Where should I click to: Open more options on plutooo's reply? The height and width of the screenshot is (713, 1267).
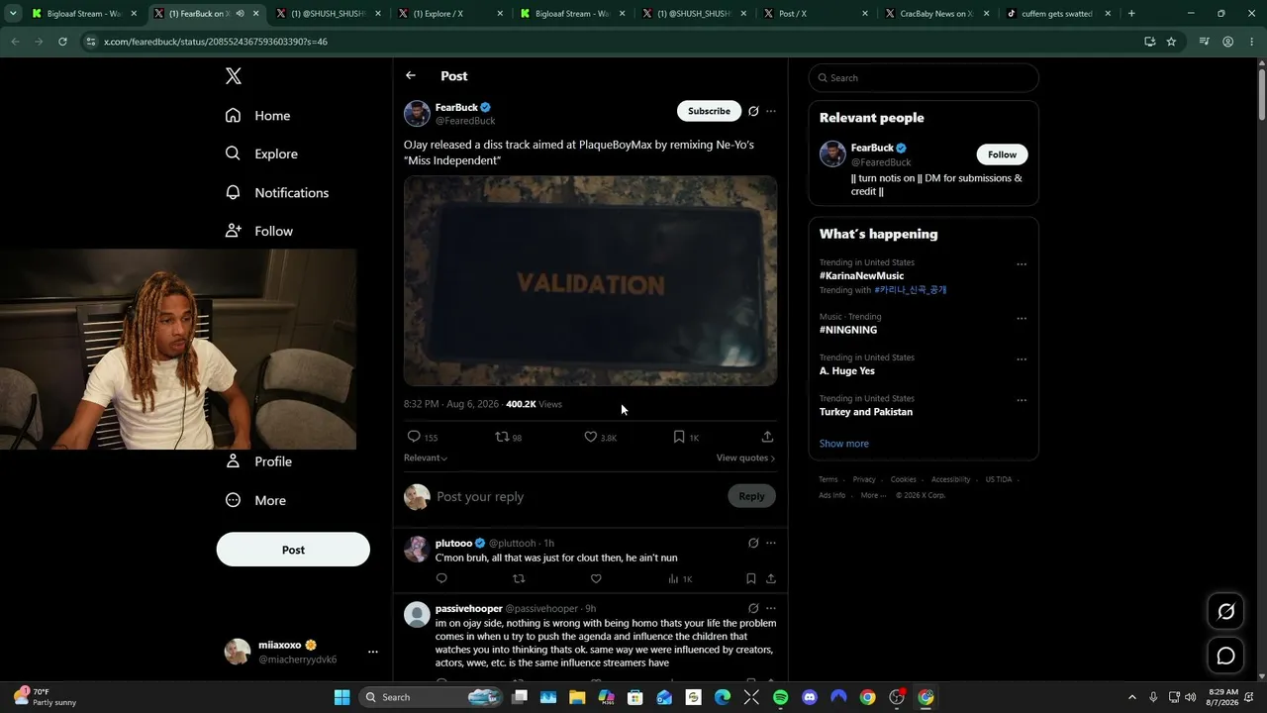pyautogui.click(x=771, y=543)
